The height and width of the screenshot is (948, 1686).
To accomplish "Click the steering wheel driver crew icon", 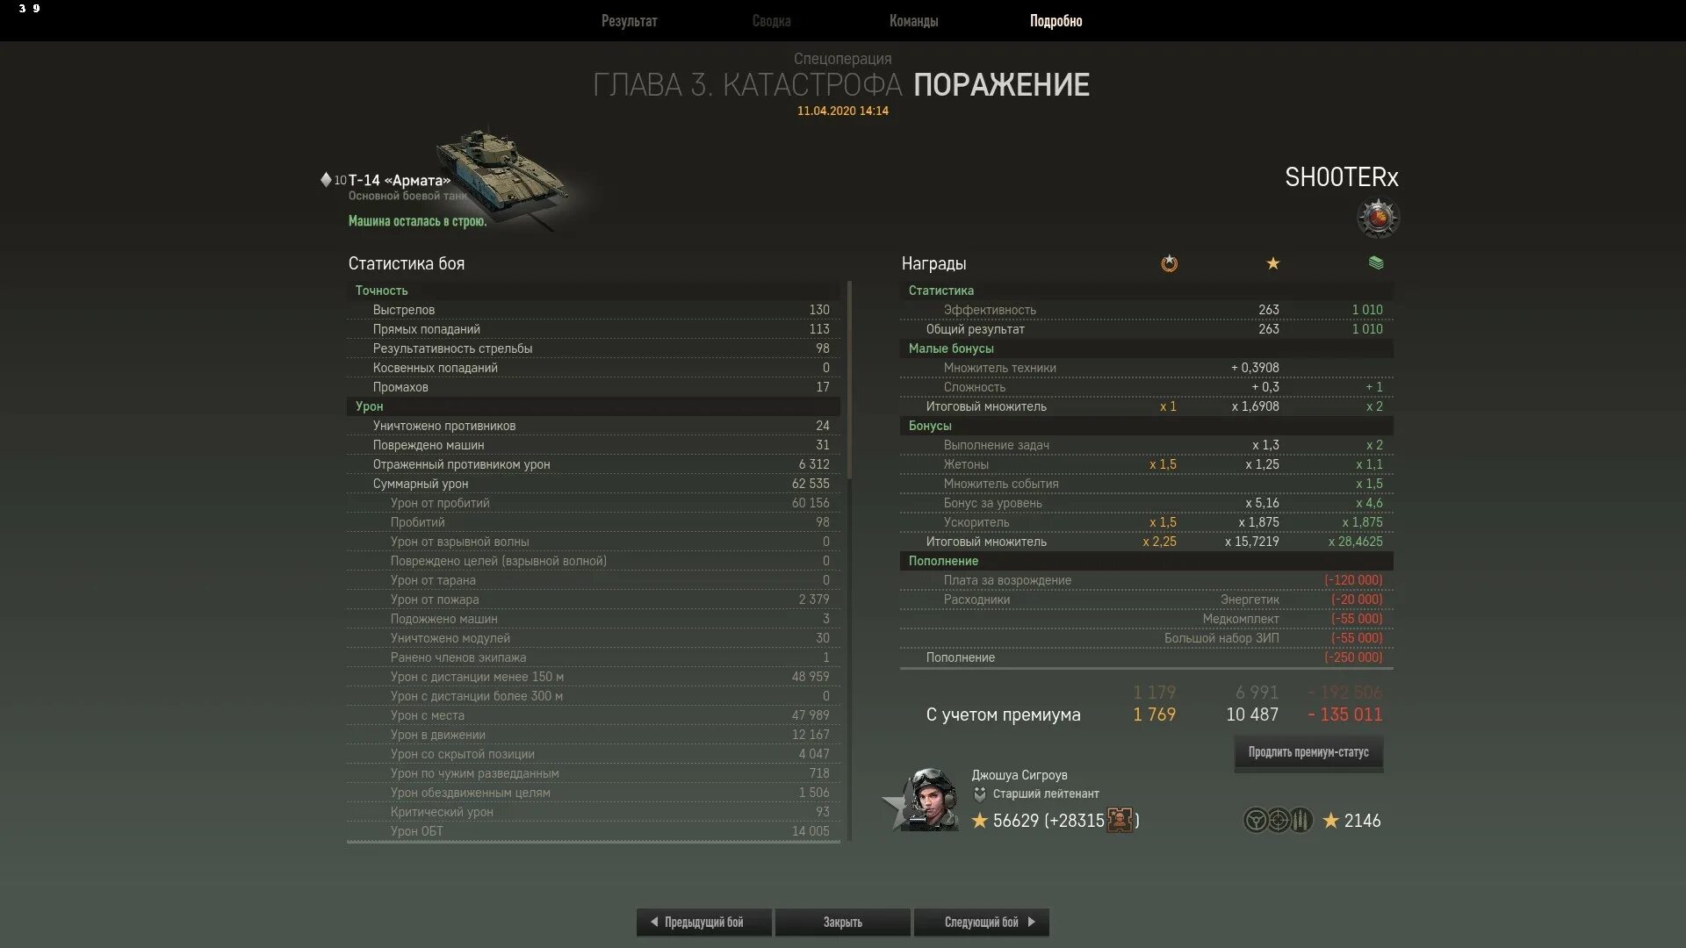I will (x=1256, y=821).
